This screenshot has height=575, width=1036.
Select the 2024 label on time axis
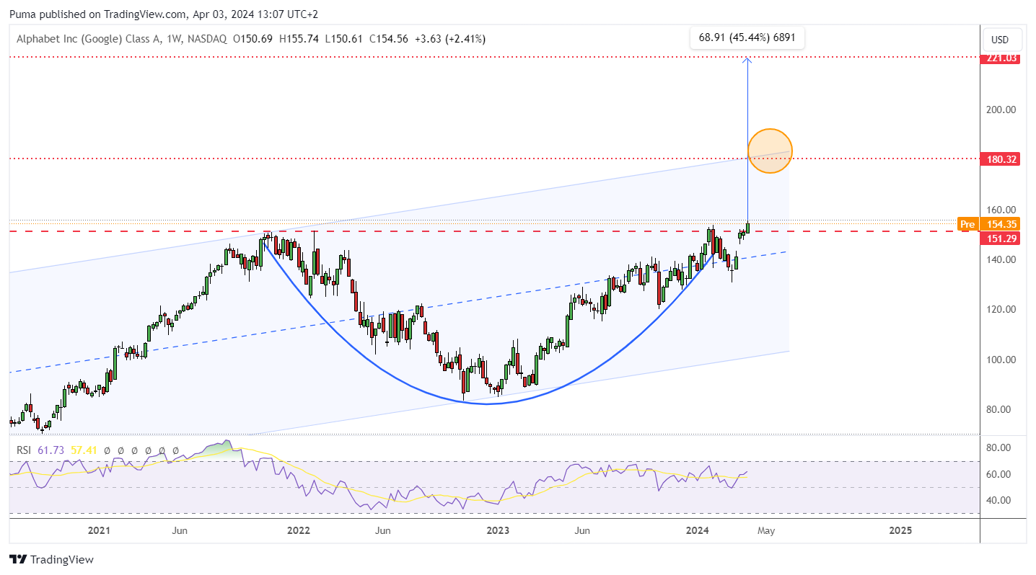click(697, 531)
